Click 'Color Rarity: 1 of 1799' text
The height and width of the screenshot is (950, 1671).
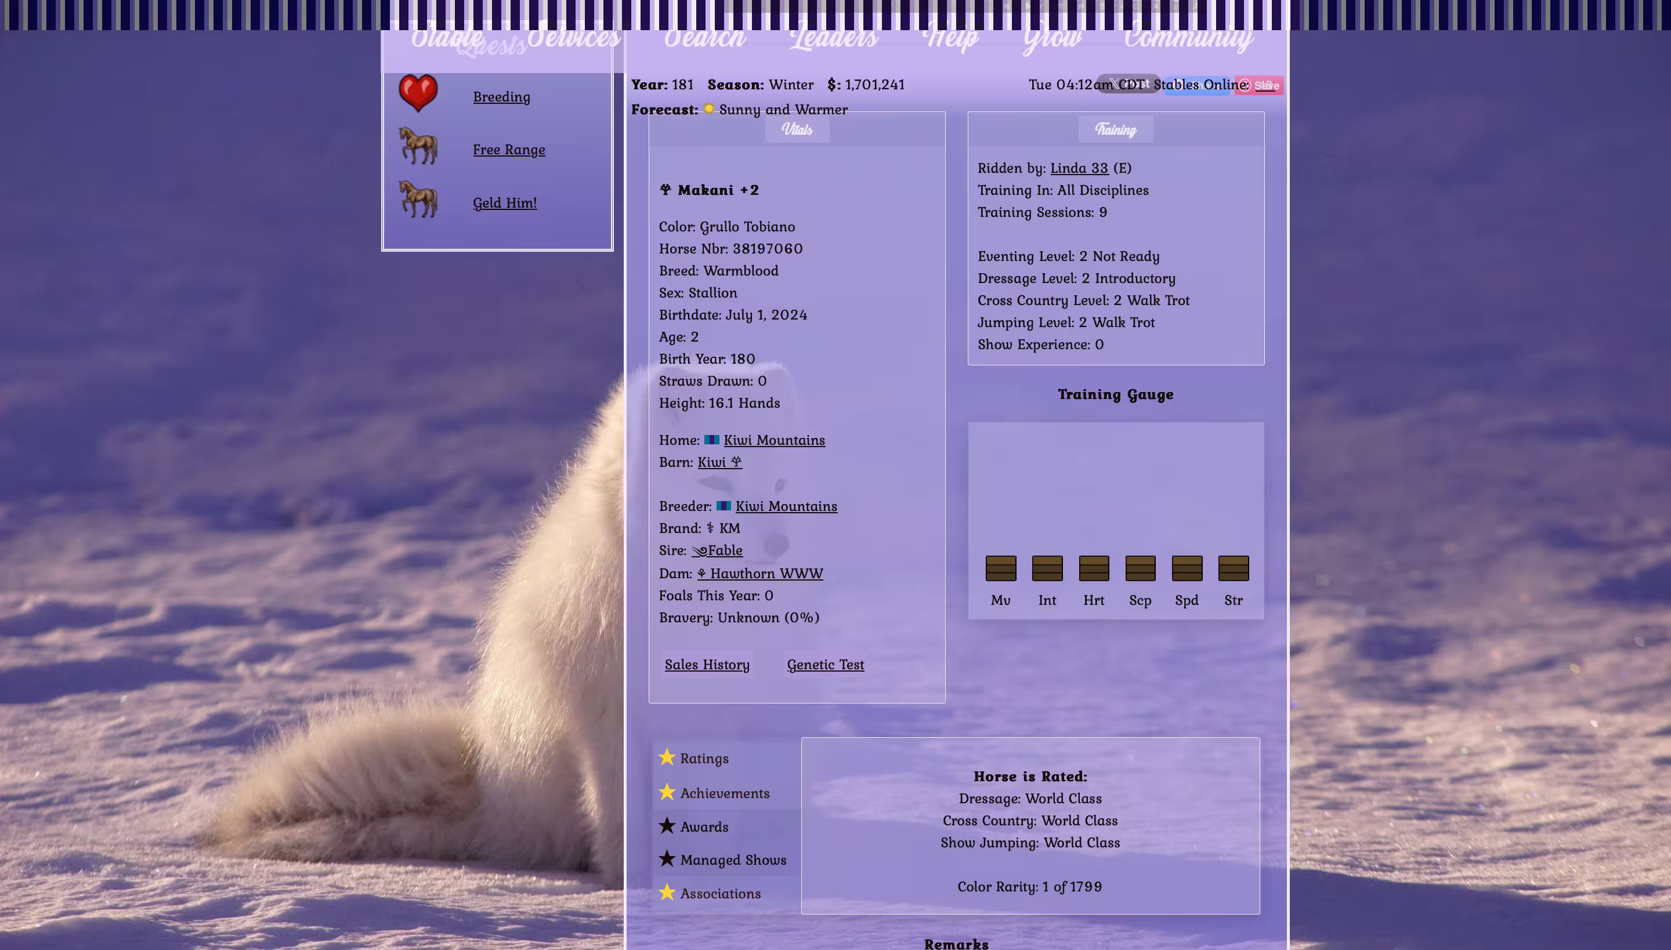tap(1029, 887)
